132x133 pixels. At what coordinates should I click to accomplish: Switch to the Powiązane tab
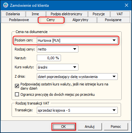pyautogui.click(x=113, y=20)
